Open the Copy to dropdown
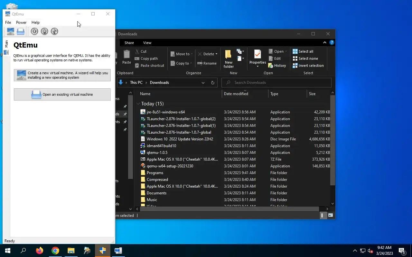 (x=181, y=63)
